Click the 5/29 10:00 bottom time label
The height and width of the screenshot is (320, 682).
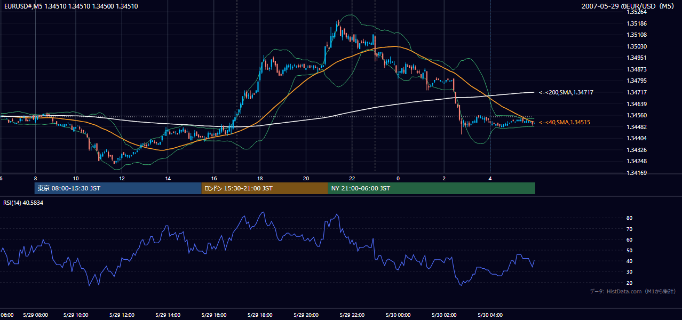[76, 315]
